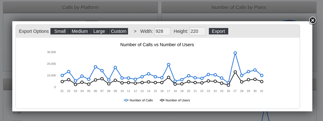Export the chart image
Viewport: 323px width, 121px height.
(219, 31)
